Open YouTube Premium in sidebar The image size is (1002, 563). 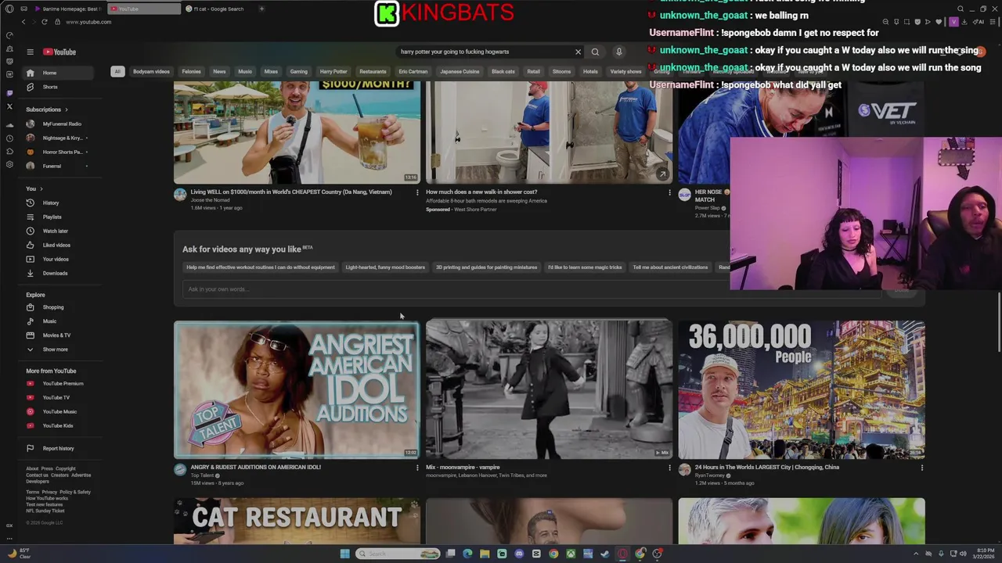[x=59, y=383]
